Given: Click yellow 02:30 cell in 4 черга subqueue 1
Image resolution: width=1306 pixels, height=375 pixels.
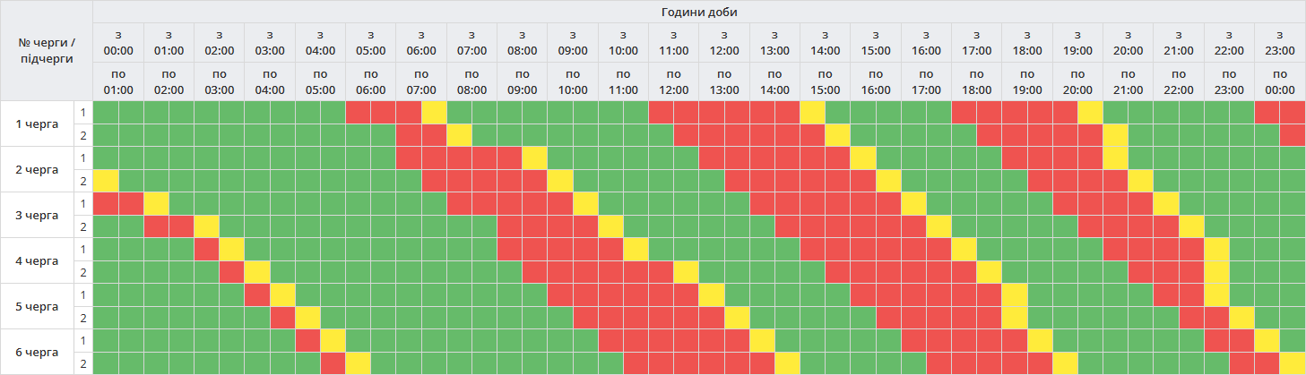Looking at the screenshot, I should 232,249.
